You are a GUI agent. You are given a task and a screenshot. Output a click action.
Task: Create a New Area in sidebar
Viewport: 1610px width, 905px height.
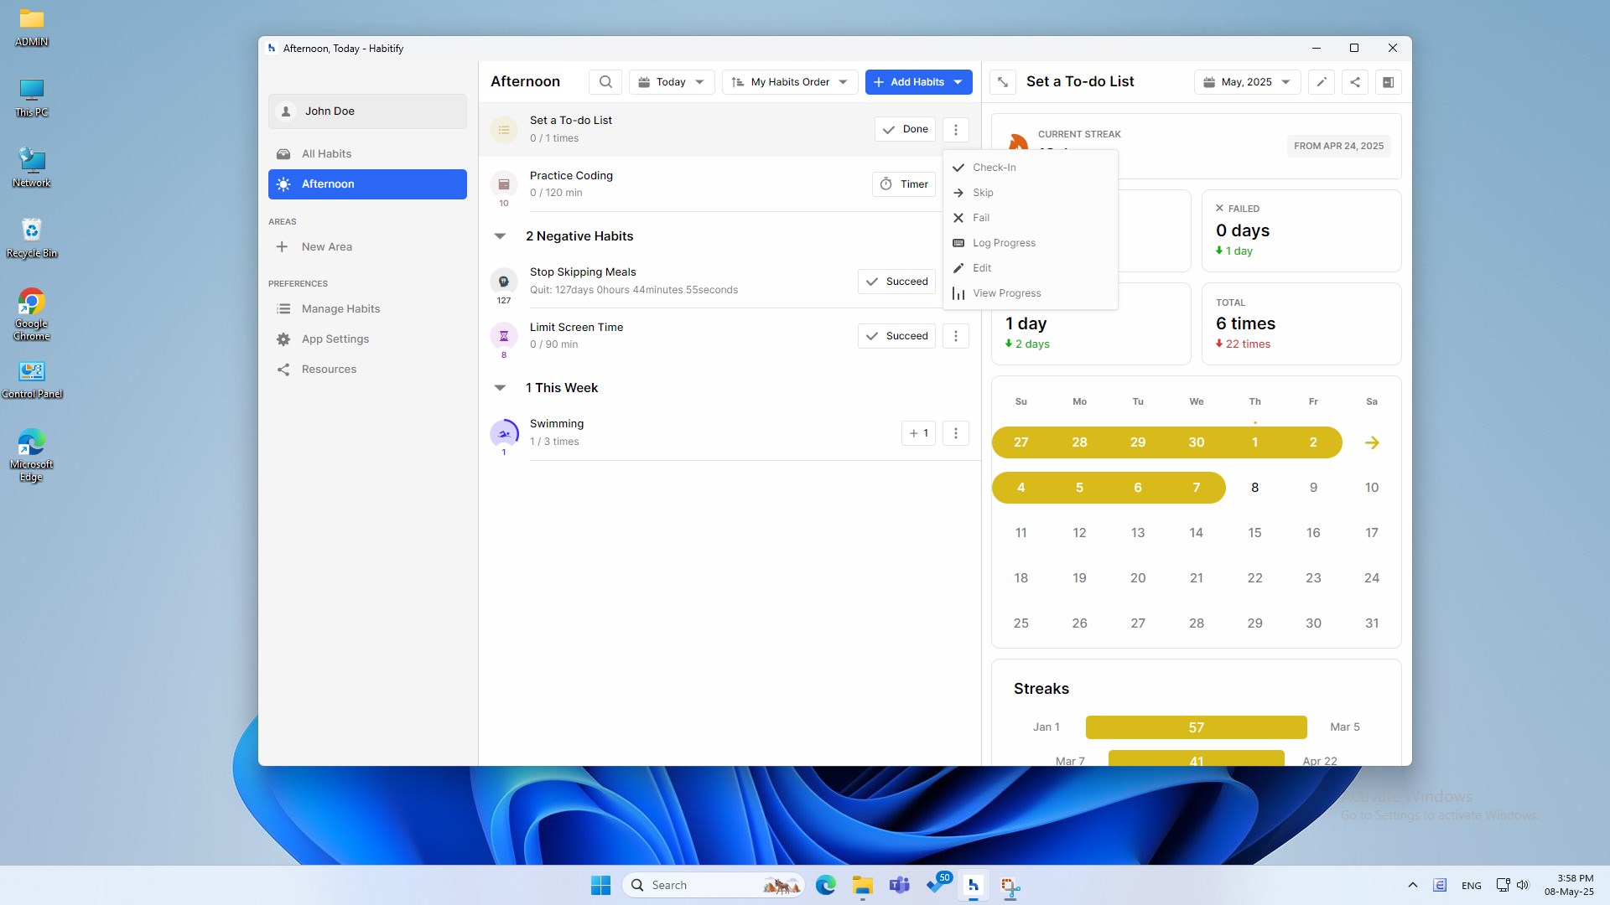367,247
